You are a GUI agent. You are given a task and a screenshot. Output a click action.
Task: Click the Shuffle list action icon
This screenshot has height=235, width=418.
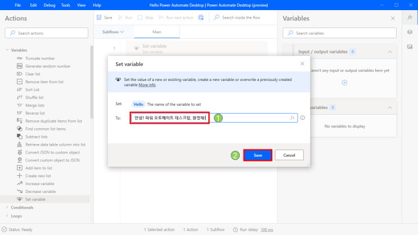(x=20, y=97)
